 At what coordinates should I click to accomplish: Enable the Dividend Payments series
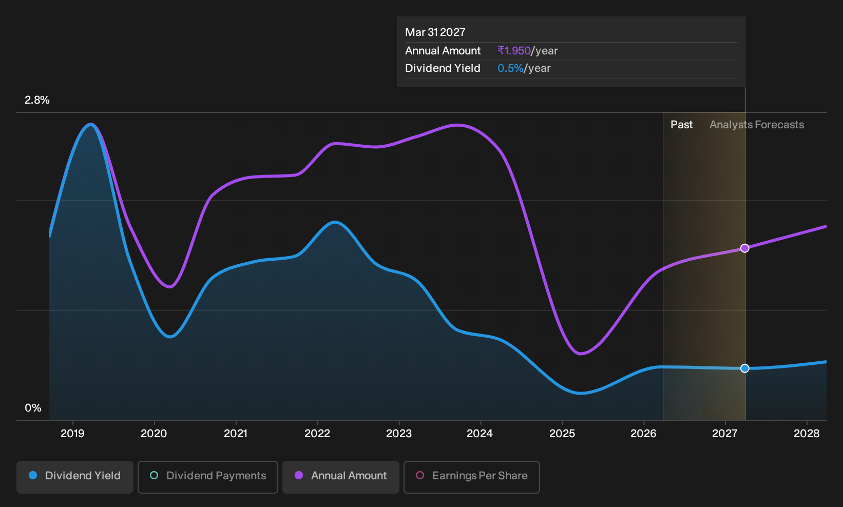[x=208, y=477]
